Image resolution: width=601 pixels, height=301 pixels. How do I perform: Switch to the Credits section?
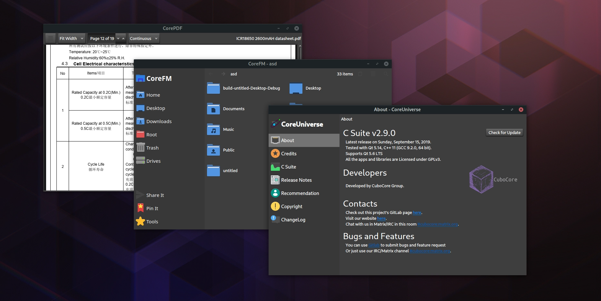[x=289, y=154]
